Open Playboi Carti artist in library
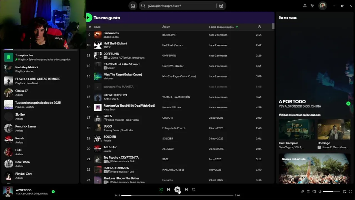 (x=40, y=176)
